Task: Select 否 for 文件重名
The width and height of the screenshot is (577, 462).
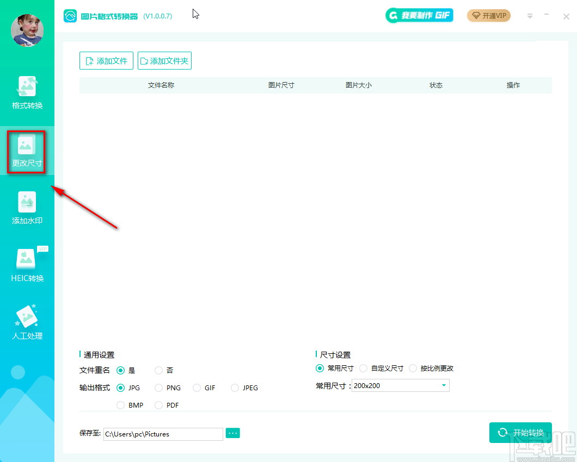Action: [x=158, y=370]
